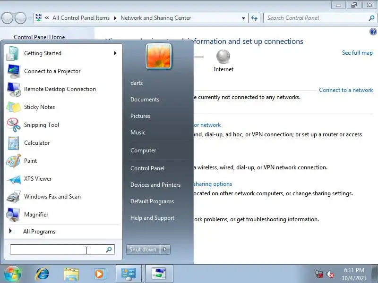Launch Magnifier icon
Viewport: 378px width, 283px height.
13,215
